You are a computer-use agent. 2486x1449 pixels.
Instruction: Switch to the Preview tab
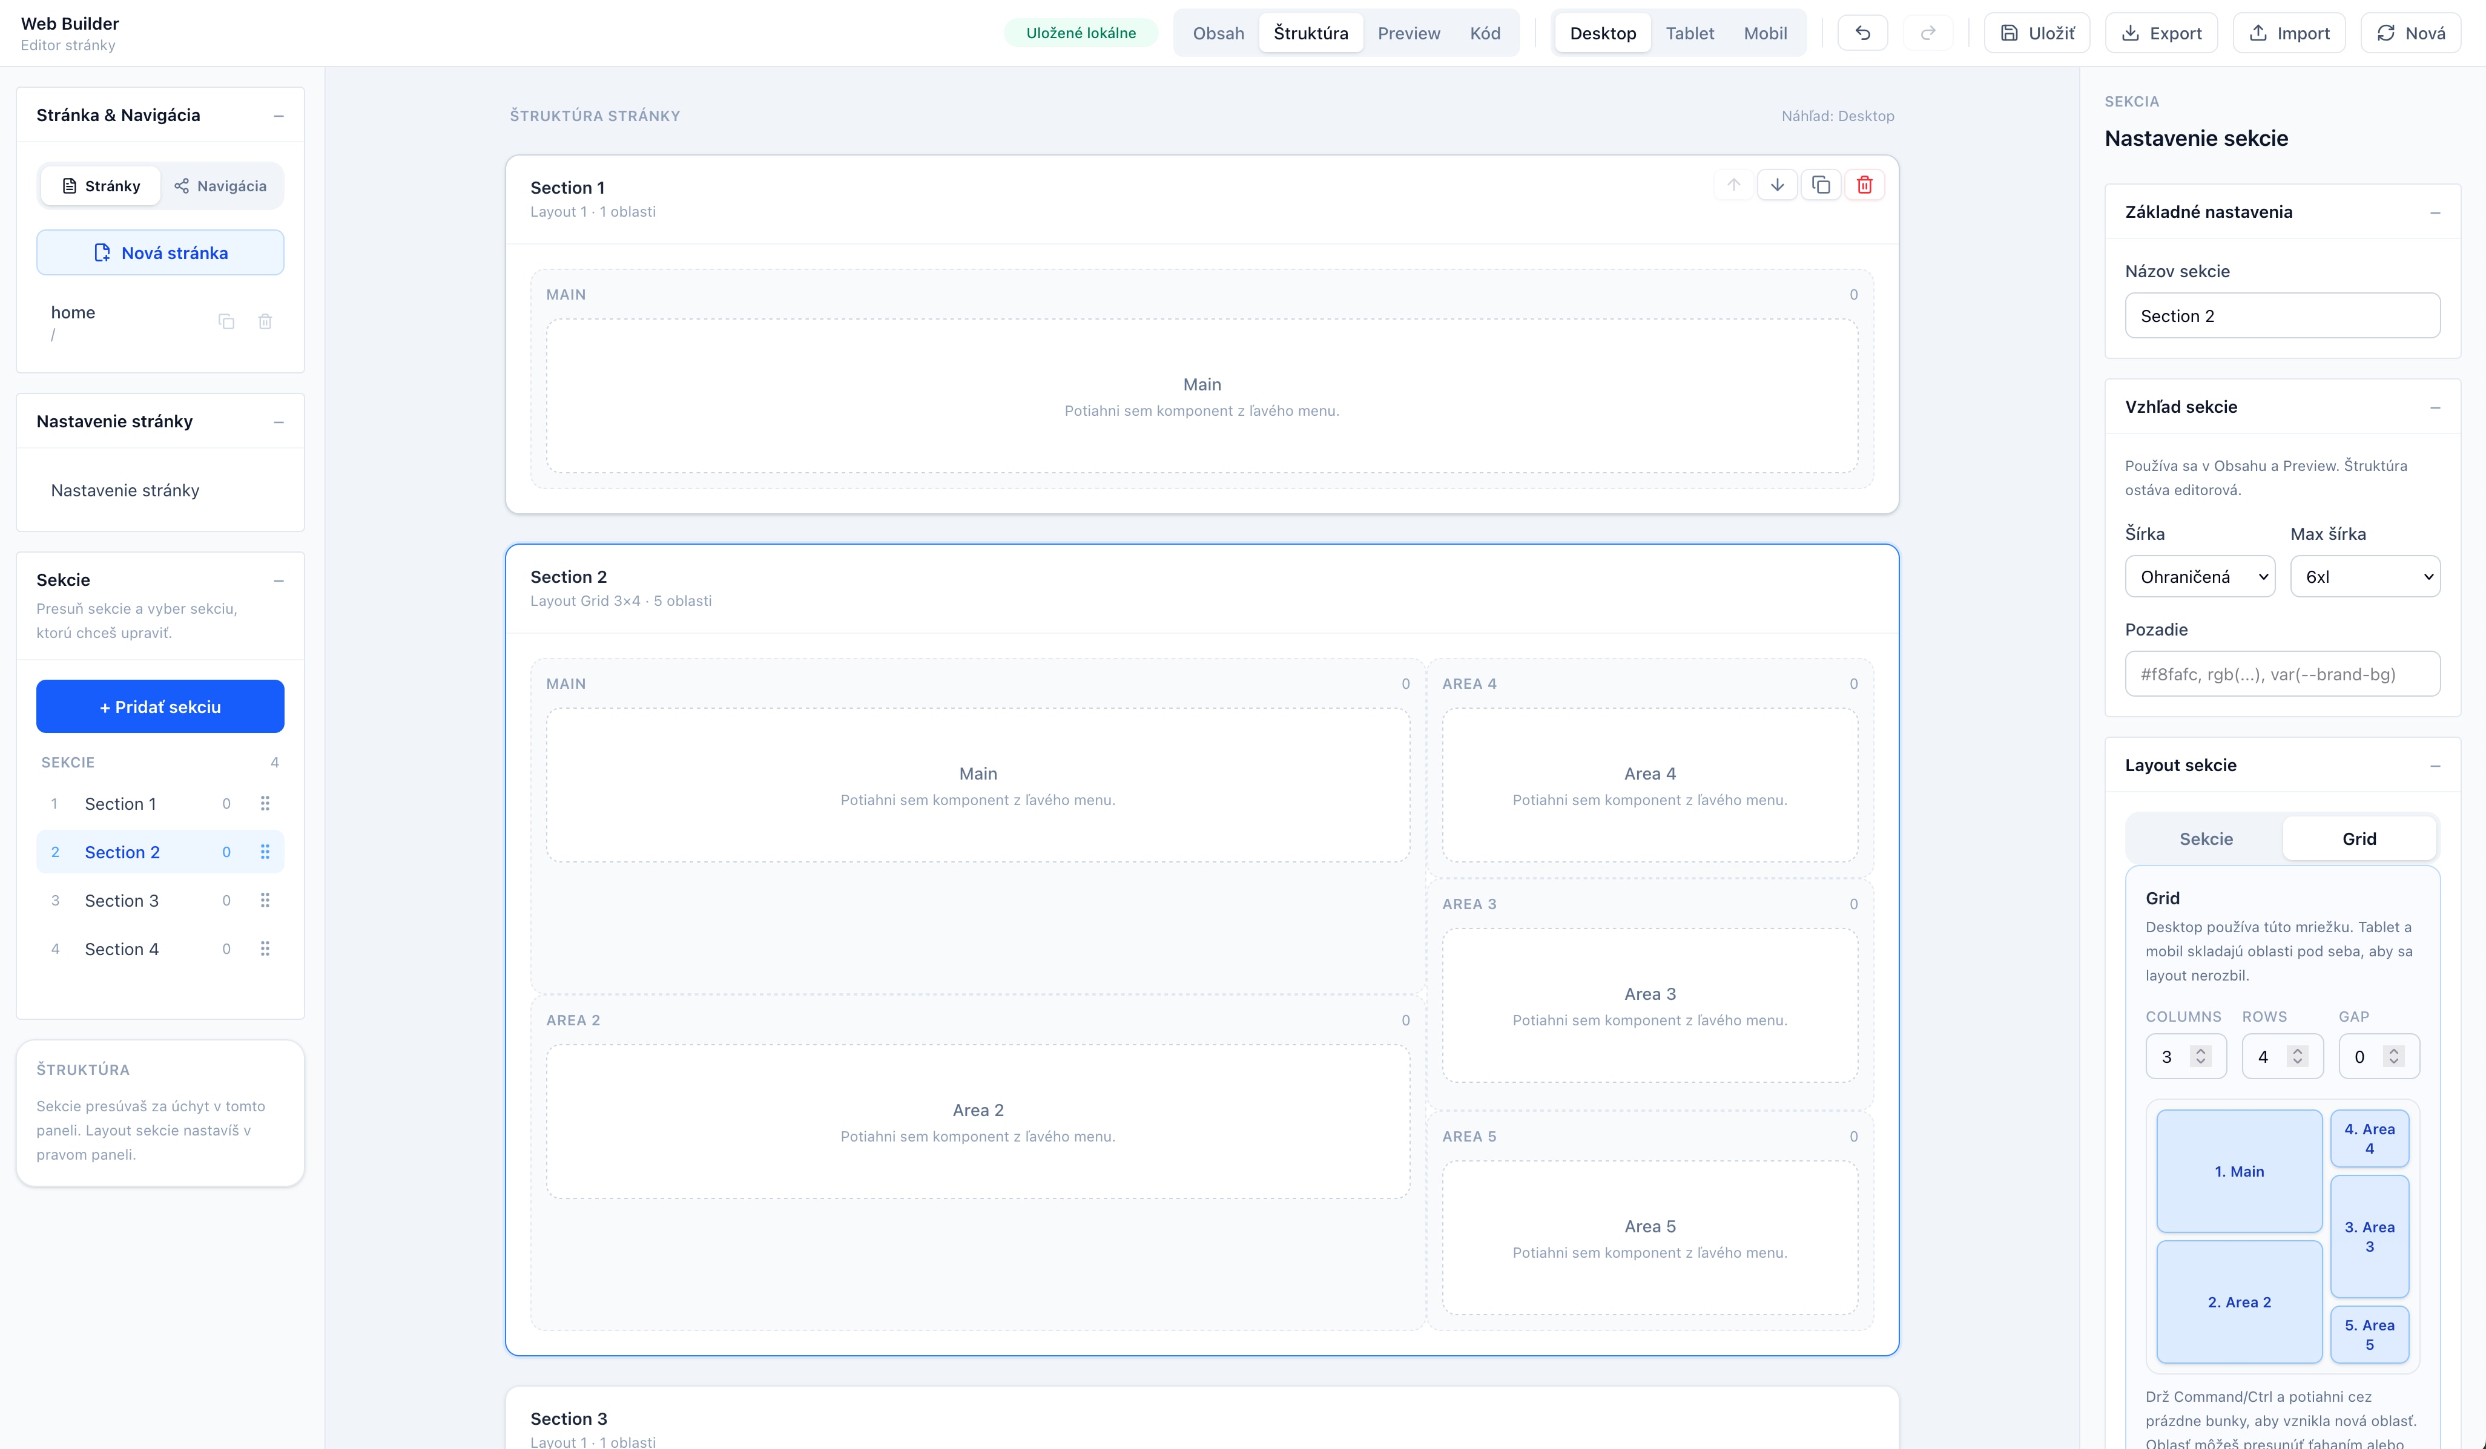pyautogui.click(x=1409, y=33)
